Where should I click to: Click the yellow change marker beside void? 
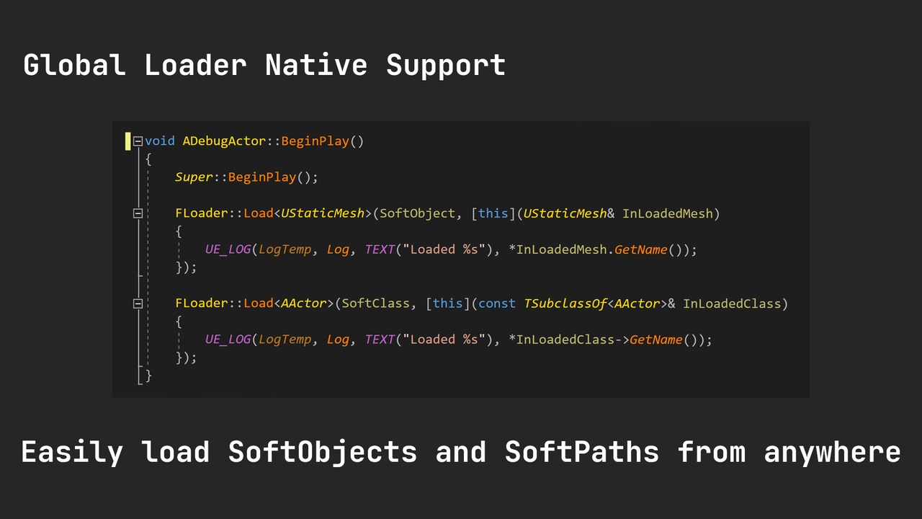[127, 141]
